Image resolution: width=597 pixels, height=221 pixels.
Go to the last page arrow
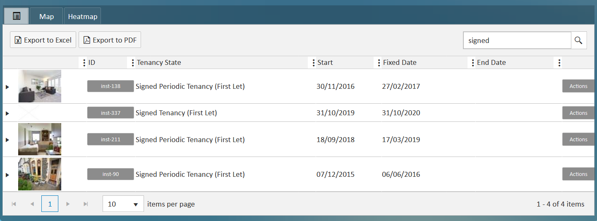(86, 204)
